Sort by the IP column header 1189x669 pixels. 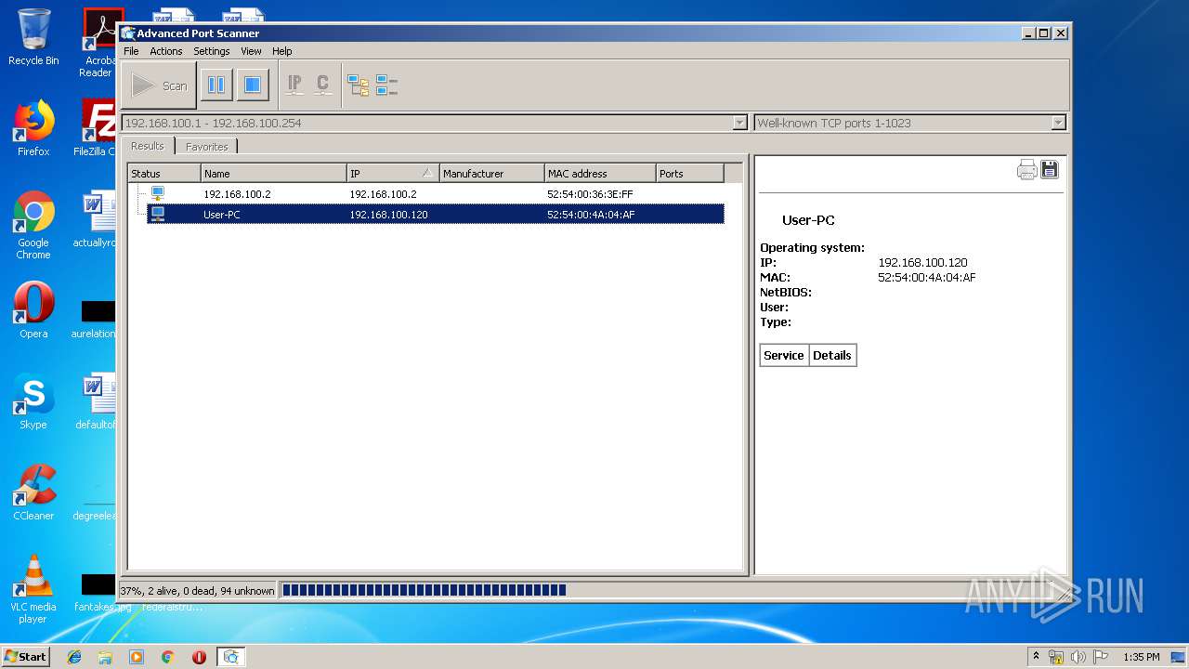393,173
